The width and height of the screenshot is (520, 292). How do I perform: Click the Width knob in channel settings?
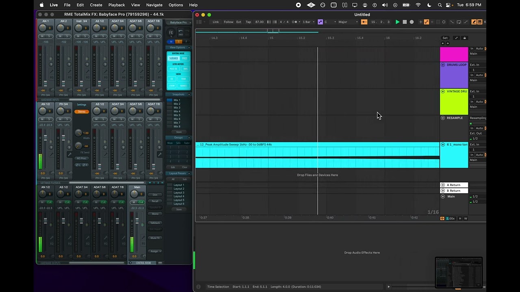78,133
